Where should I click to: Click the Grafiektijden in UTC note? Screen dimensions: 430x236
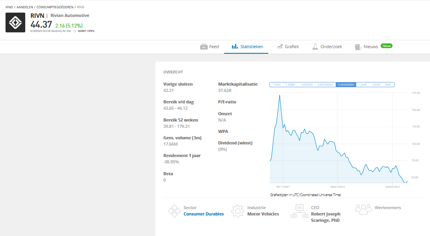[305, 195]
